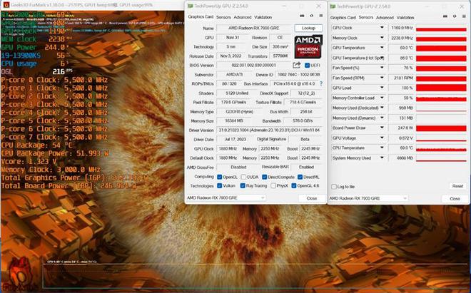Viewport: 471px width, 293px height.
Task: Open Validation tab in the Sensors GPU-Z window
Action: 405,17
